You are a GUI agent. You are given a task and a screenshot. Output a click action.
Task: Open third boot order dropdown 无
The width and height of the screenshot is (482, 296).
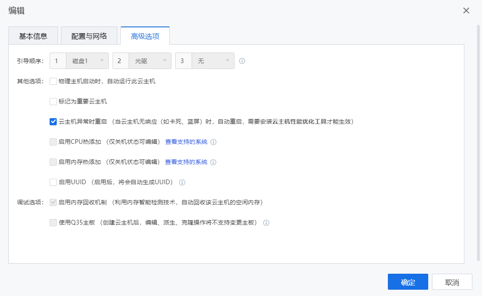[x=213, y=61]
